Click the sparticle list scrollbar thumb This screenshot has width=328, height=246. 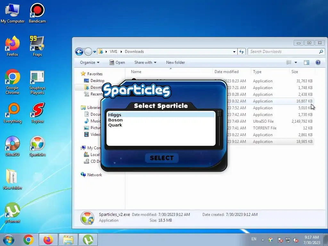point(219,113)
